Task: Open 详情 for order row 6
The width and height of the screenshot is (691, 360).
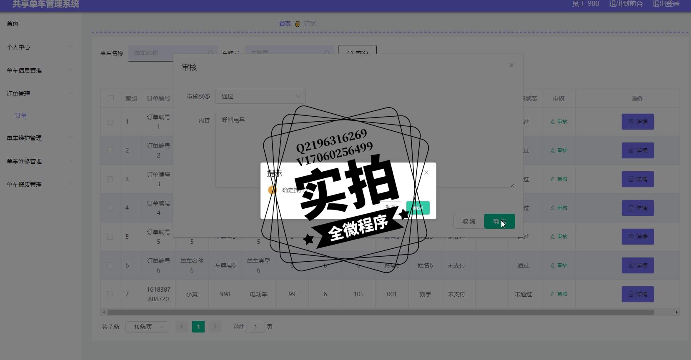Action: (638, 265)
